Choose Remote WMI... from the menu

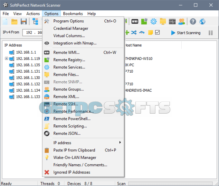coord(83,53)
